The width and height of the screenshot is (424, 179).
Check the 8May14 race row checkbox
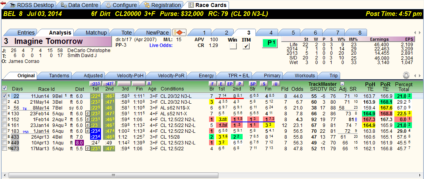coord(4,107)
